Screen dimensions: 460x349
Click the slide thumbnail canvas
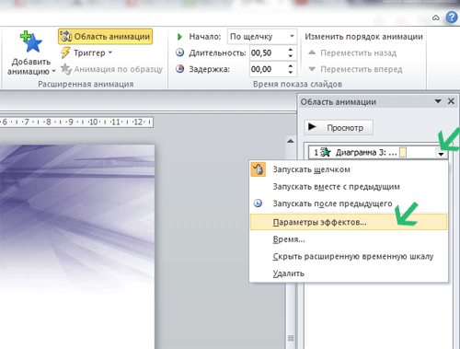coord(77,247)
